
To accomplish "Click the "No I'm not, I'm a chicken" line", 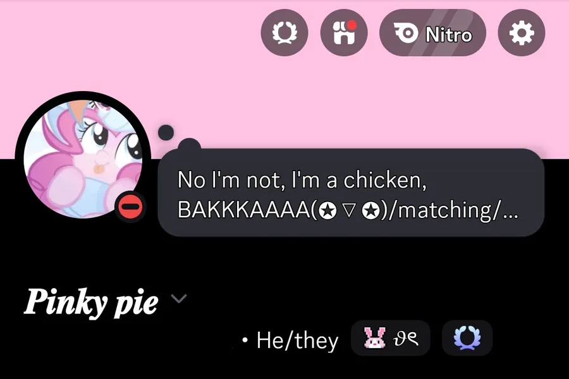I will pos(302,179).
